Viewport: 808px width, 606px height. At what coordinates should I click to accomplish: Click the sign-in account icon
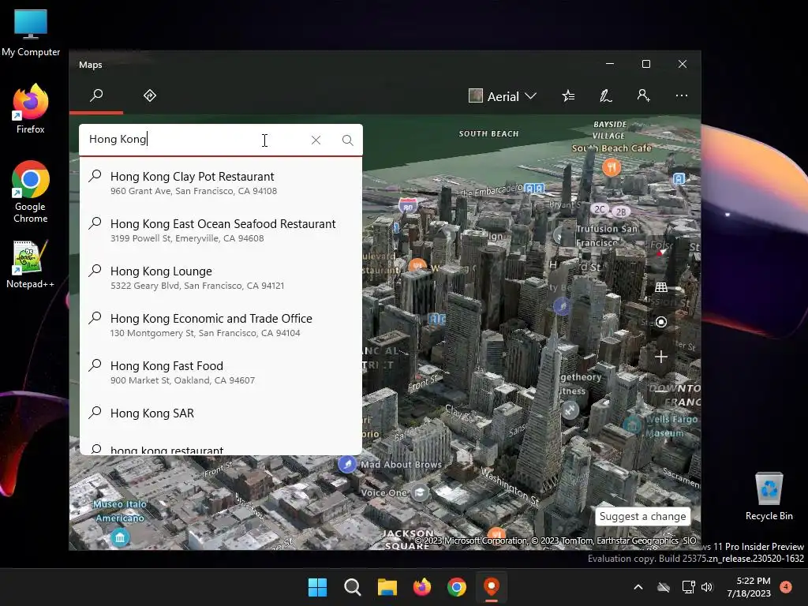click(643, 95)
